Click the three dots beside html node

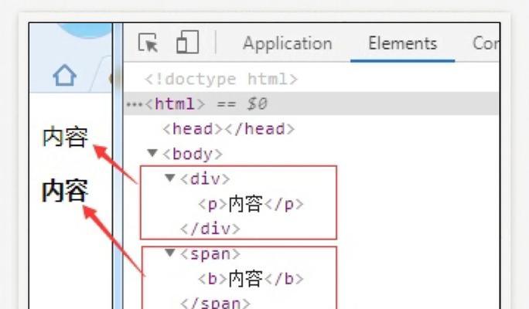(135, 104)
